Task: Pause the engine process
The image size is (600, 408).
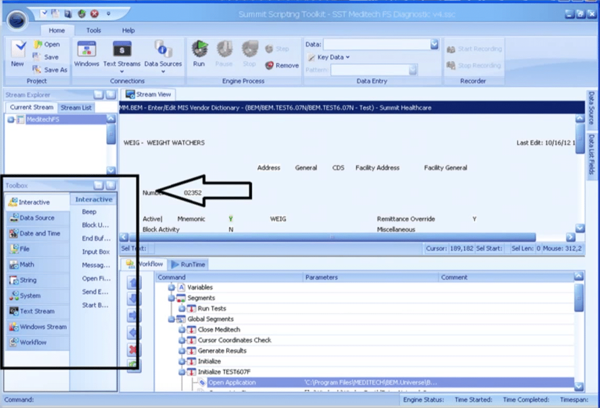Action: [224, 54]
